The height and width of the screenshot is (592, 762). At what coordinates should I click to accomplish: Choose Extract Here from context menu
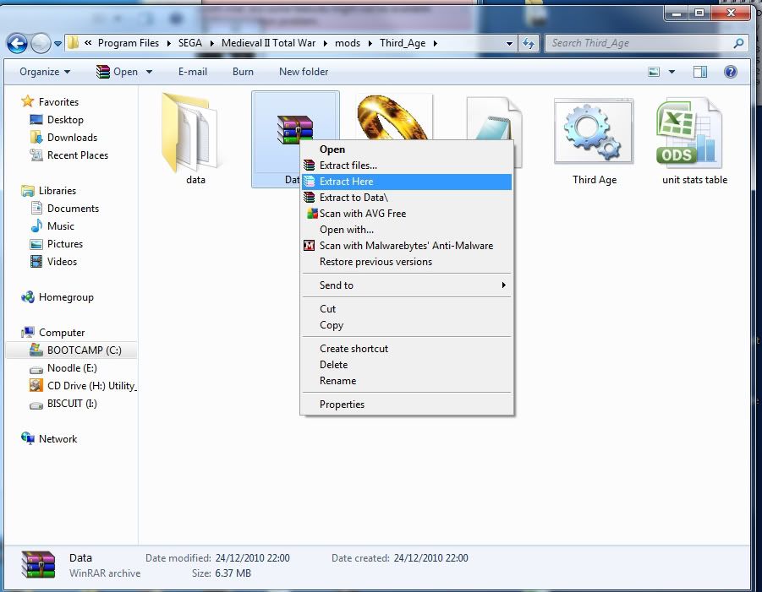346,182
